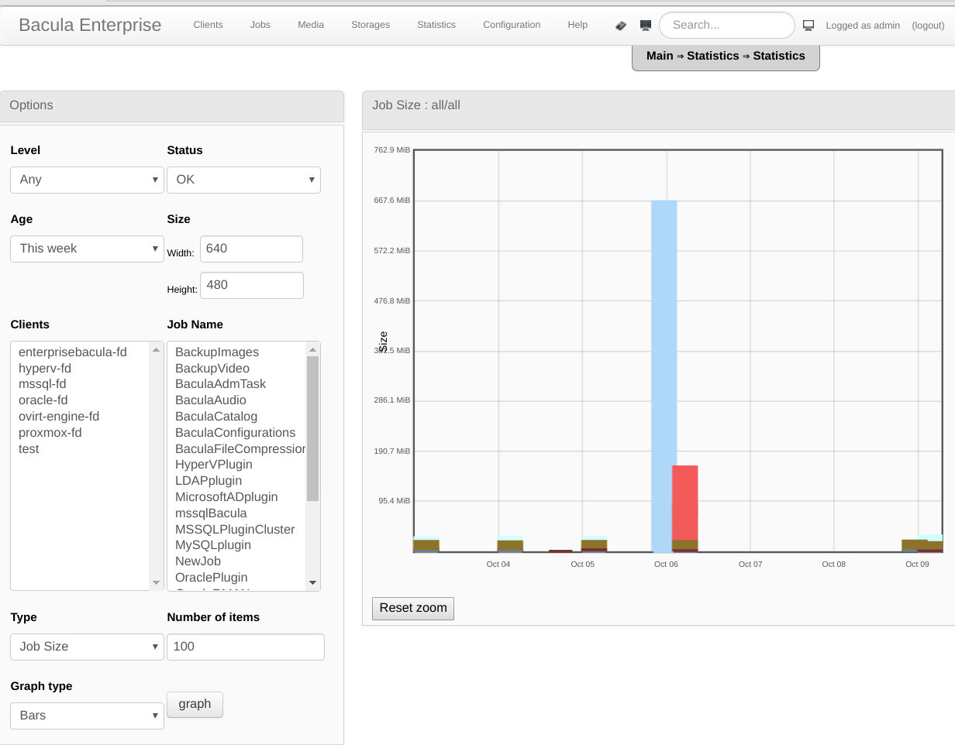Open the Storages menu
Screen dimensions: 955x745
click(371, 25)
